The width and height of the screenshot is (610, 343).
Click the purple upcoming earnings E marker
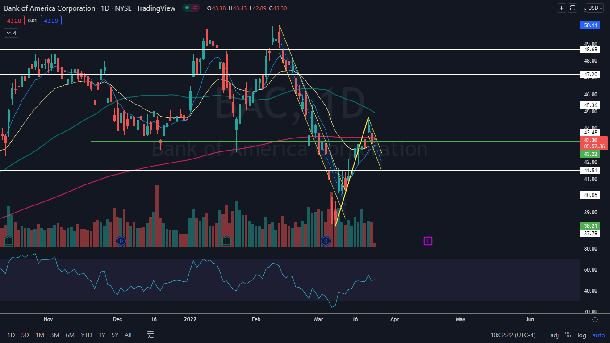click(427, 241)
